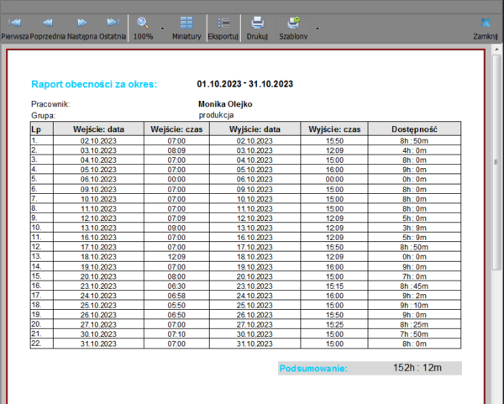Go to the next page (Następna)
This screenshot has height=404, width=504.
pyautogui.click(x=82, y=27)
